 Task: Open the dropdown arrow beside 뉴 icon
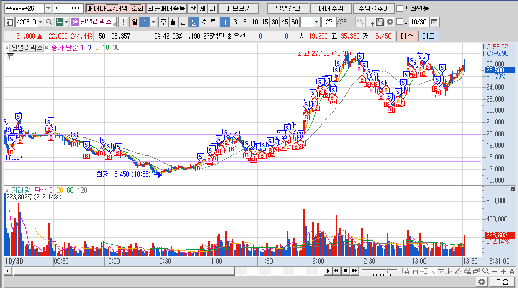(x=66, y=22)
